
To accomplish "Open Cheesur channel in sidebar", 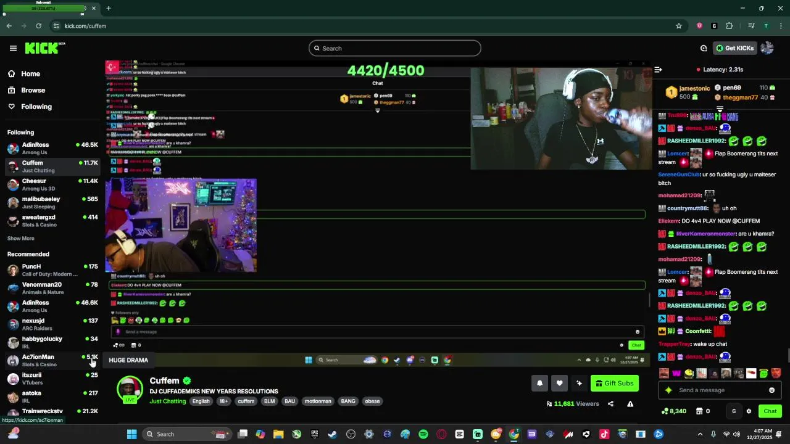I will pyautogui.click(x=52, y=184).
